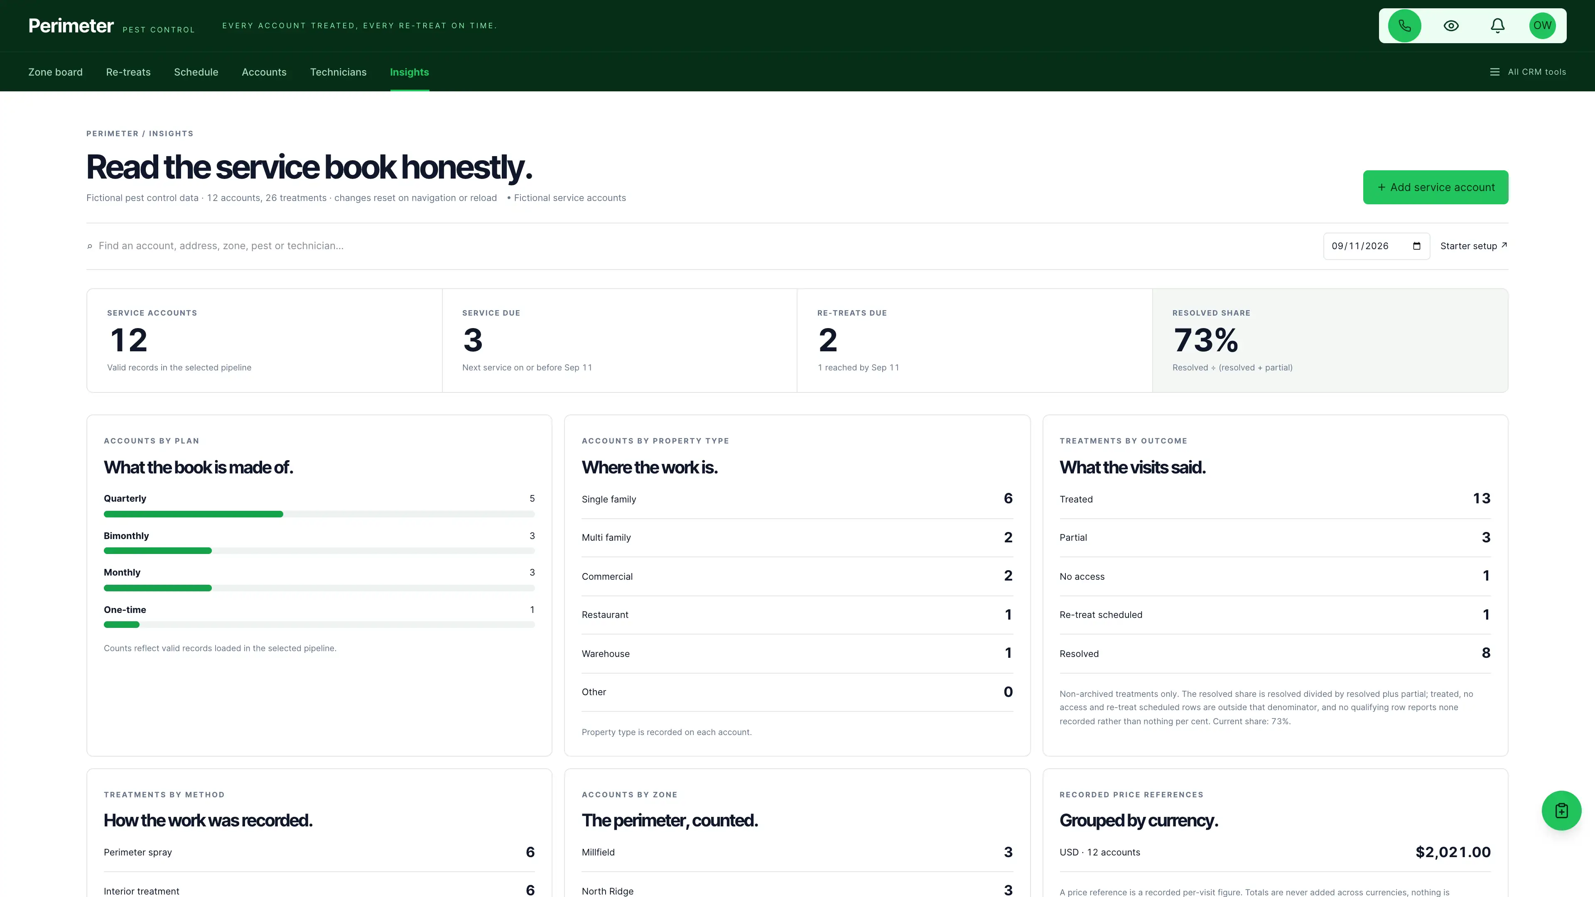Image resolution: width=1595 pixels, height=897 pixels.
Task: Open the calendar picker in date field
Action: click(x=1416, y=246)
